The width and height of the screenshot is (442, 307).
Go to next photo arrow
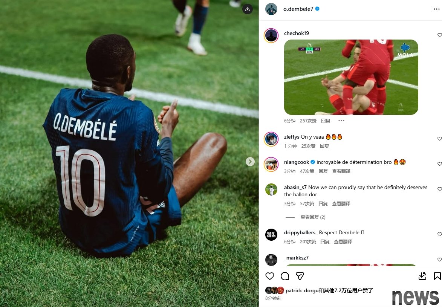coord(250,162)
